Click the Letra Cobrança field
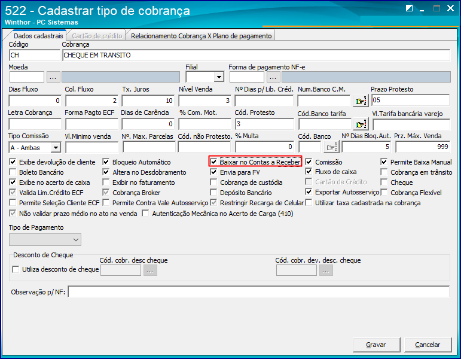This screenshot has width=461, height=359. click(35, 124)
